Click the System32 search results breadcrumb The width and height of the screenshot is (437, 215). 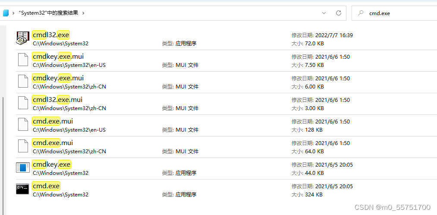(48, 13)
